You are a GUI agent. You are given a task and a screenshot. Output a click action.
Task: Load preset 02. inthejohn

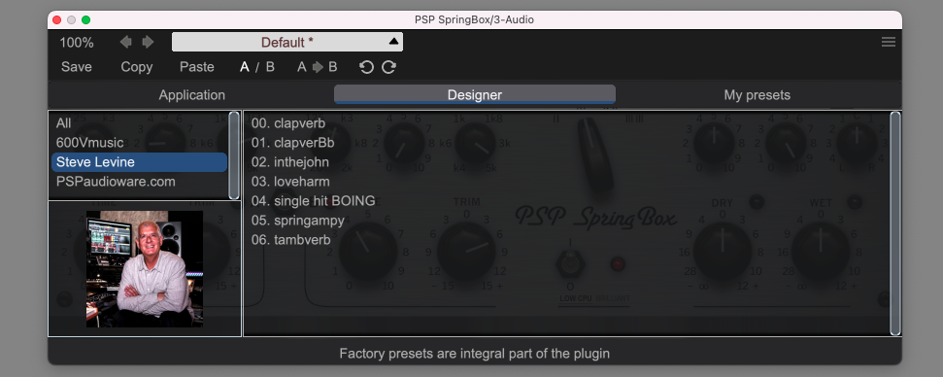tap(289, 162)
